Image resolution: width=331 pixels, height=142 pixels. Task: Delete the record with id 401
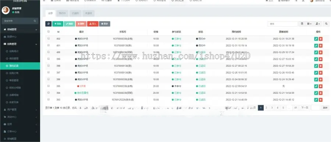pyautogui.click(x=321, y=46)
